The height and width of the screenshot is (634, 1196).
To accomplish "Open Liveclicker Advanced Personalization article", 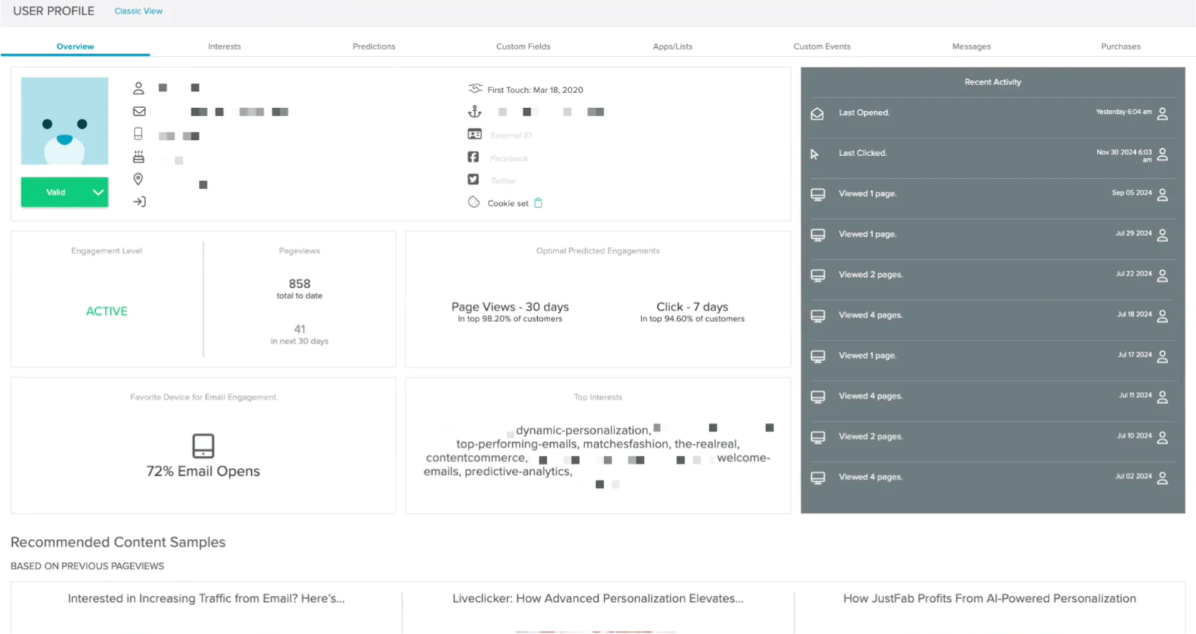I will click(x=598, y=598).
